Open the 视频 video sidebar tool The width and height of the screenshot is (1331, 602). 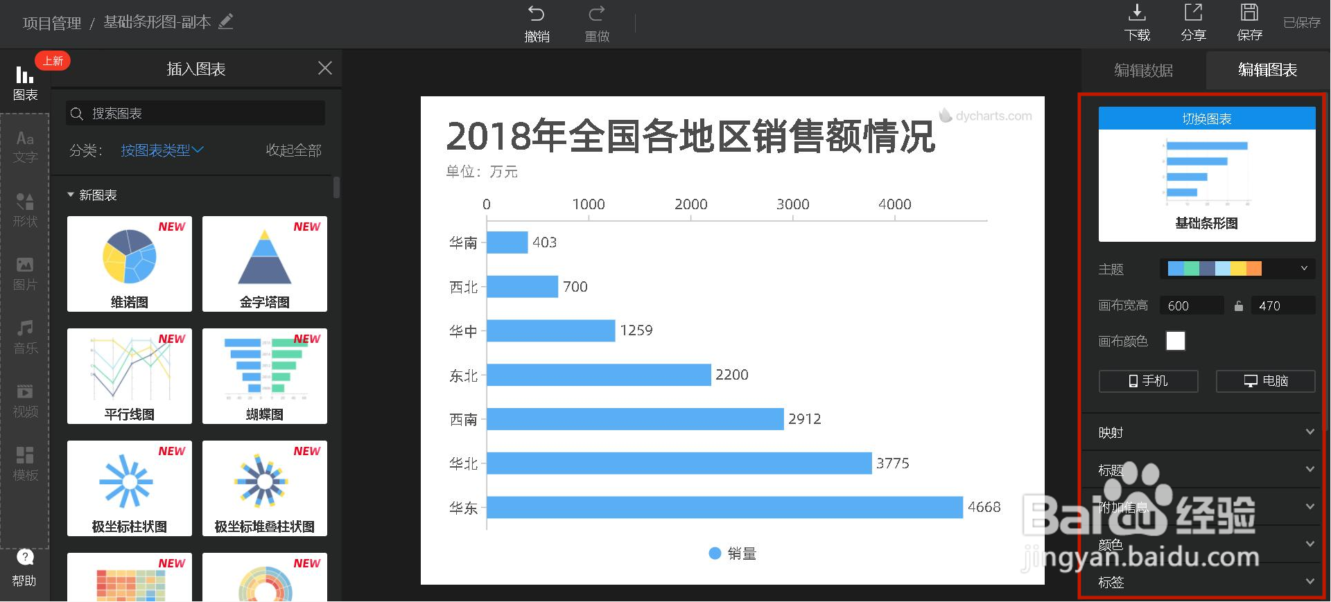click(25, 400)
